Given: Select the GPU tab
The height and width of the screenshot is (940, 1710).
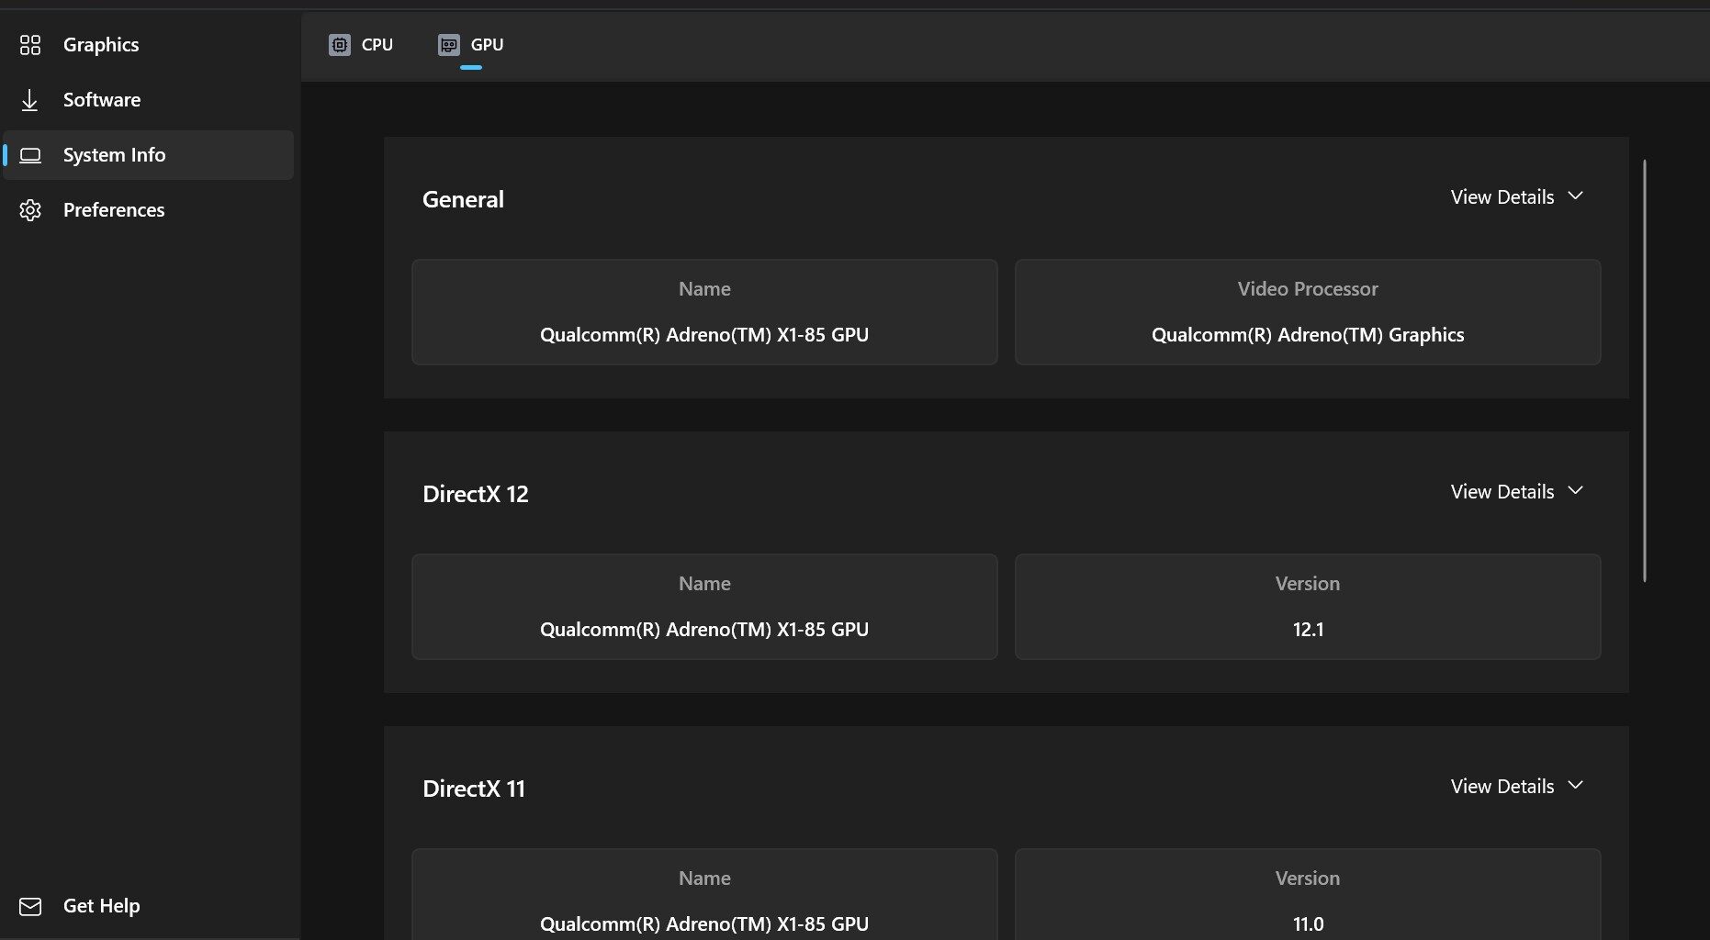Looking at the screenshot, I should 487,44.
